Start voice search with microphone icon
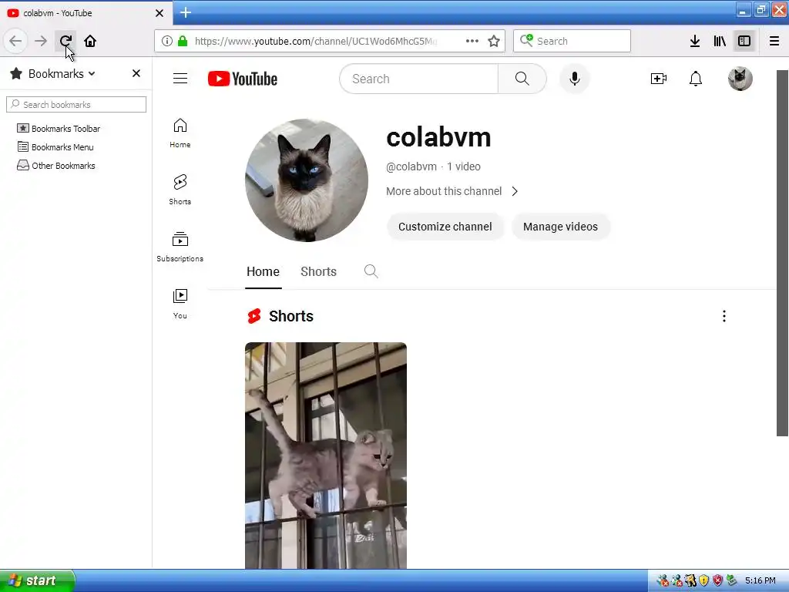The width and height of the screenshot is (789, 592). click(575, 79)
